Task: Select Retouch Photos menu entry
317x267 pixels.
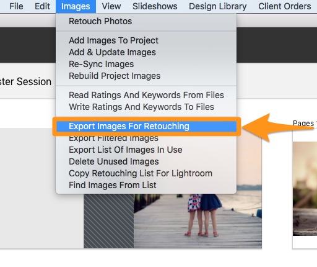Action: pos(146,21)
